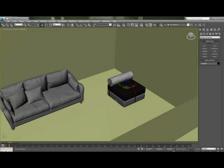Click the Rectangular Selection Region button
The image size is (224, 168).
click(x=33, y=25)
